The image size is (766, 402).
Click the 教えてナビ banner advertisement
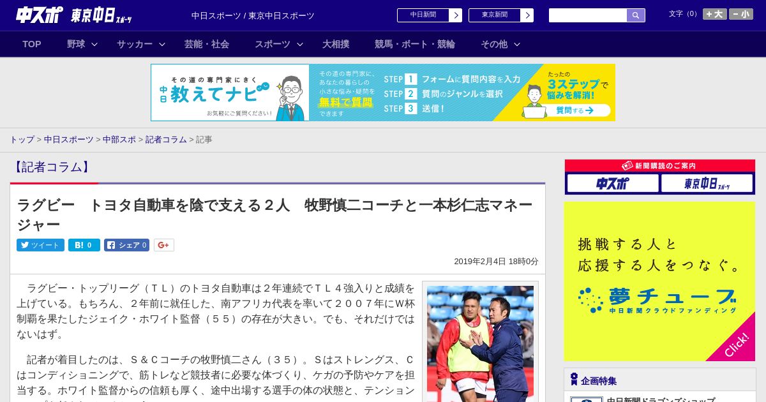(383, 93)
